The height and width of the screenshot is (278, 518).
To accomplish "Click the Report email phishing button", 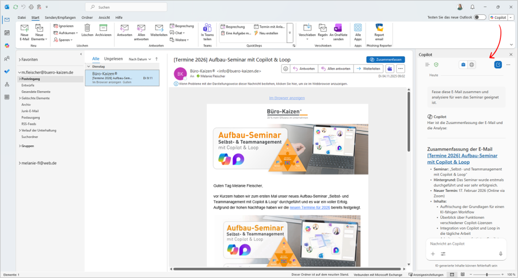I will 379,32.
